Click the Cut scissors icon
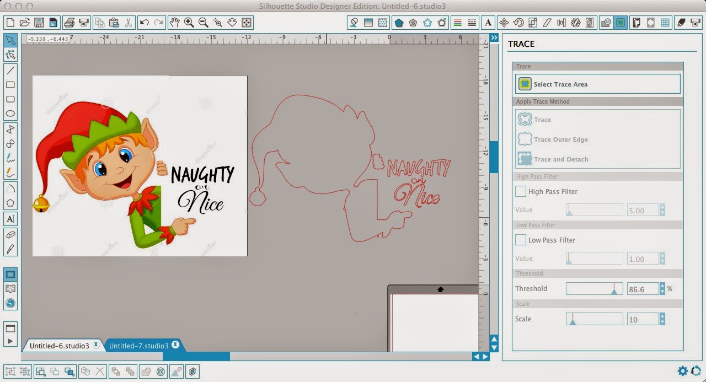 pos(128,23)
